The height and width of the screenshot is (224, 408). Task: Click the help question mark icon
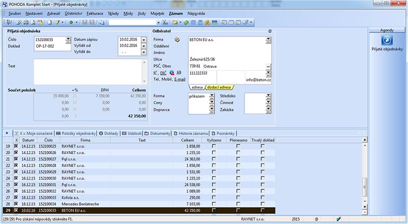pos(246,22)
